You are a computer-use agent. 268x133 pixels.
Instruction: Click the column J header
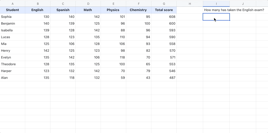pyautogui.click(x=243, y=4)
